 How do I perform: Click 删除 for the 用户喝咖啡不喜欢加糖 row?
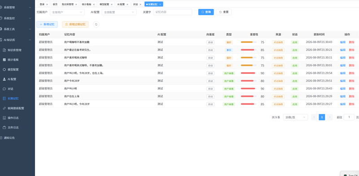click(351, 42)
